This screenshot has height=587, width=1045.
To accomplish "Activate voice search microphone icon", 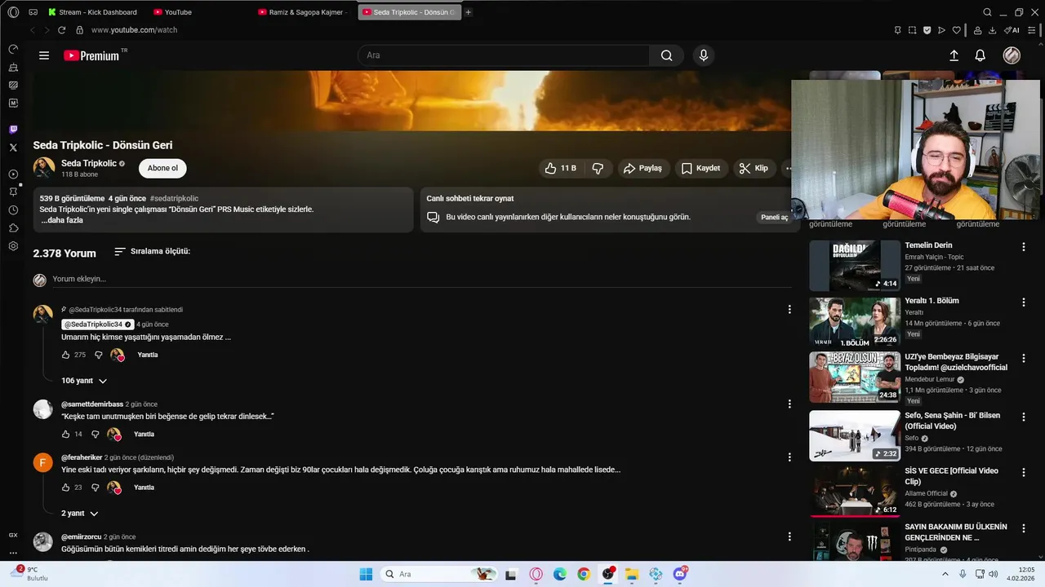I will [x=703, y=55].
